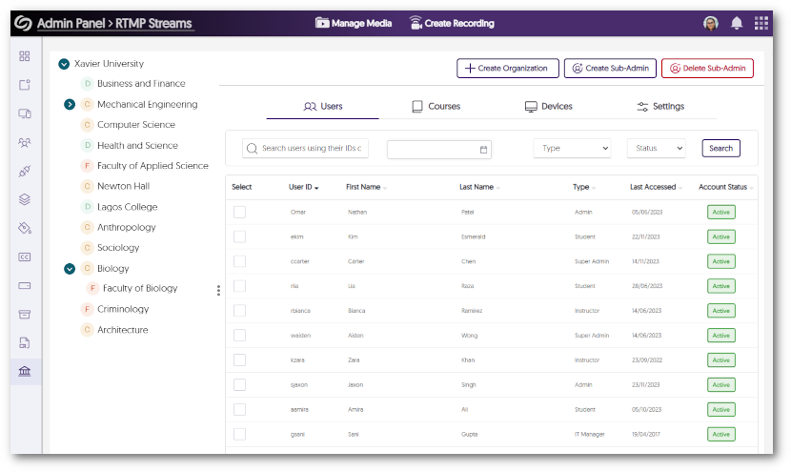
Task: Click Create Organization button
Action: 508,68
